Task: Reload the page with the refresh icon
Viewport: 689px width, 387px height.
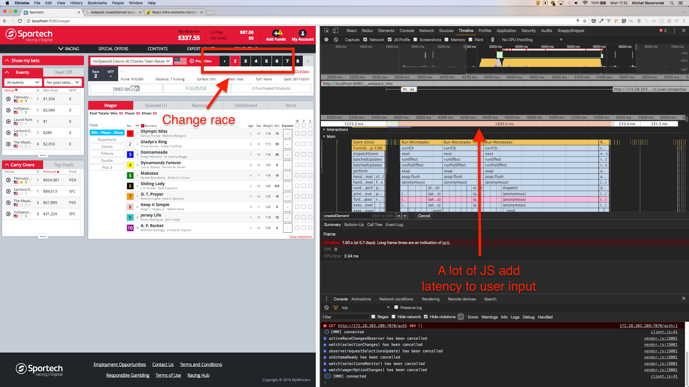Action: point(20,21)
